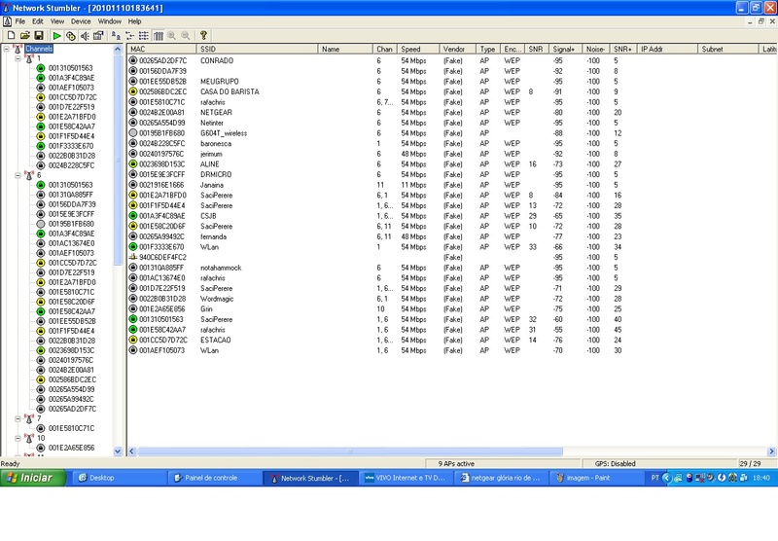Click the green icon of CSJB row

pos(133,216)
